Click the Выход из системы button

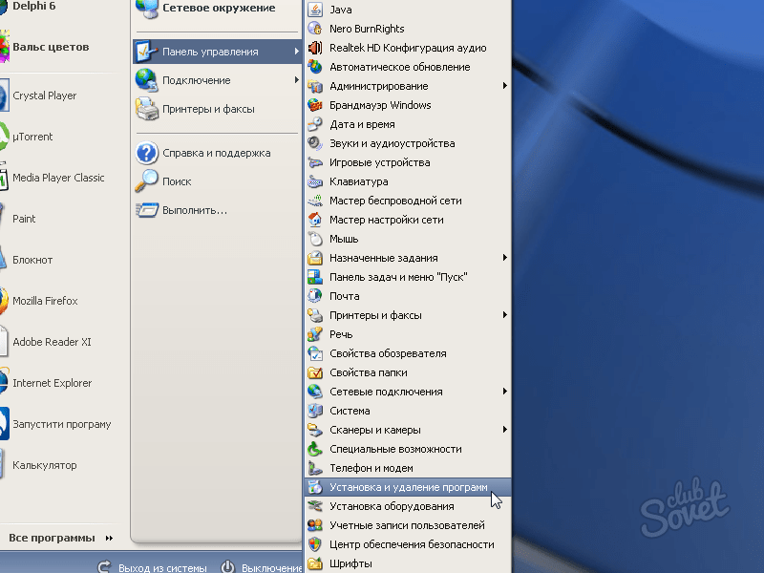click(153, 567)
